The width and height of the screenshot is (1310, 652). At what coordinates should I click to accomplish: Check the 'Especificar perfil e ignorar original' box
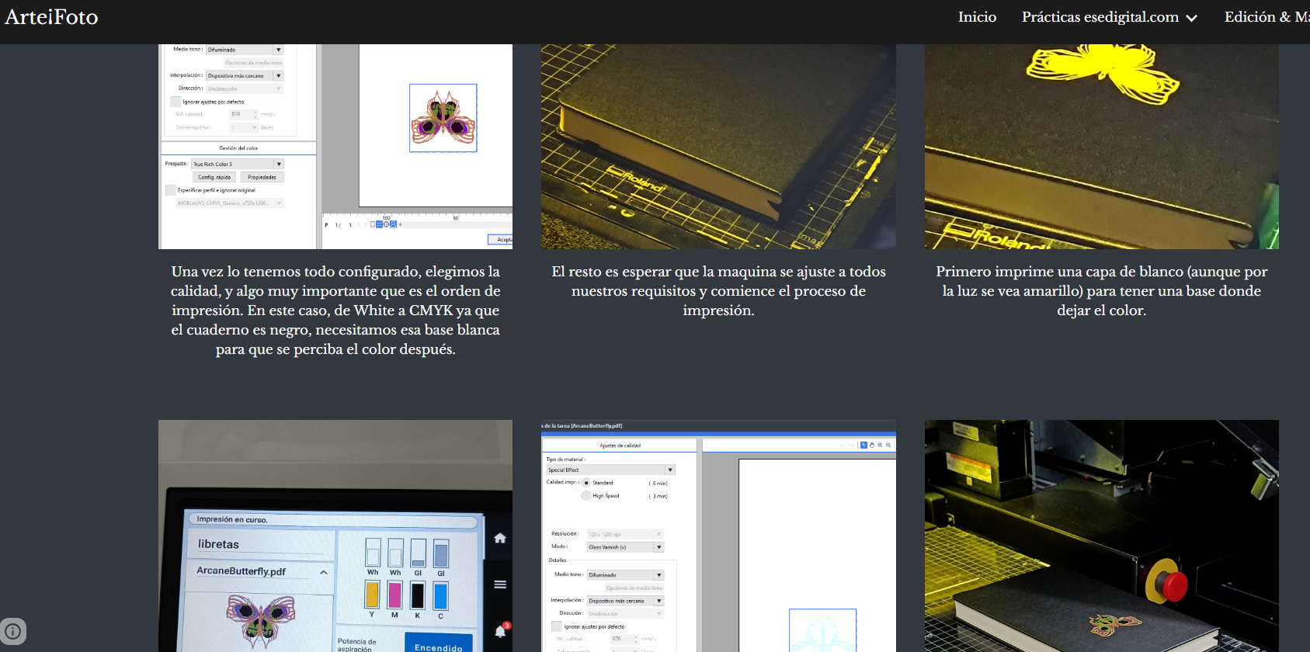[170, 190]
